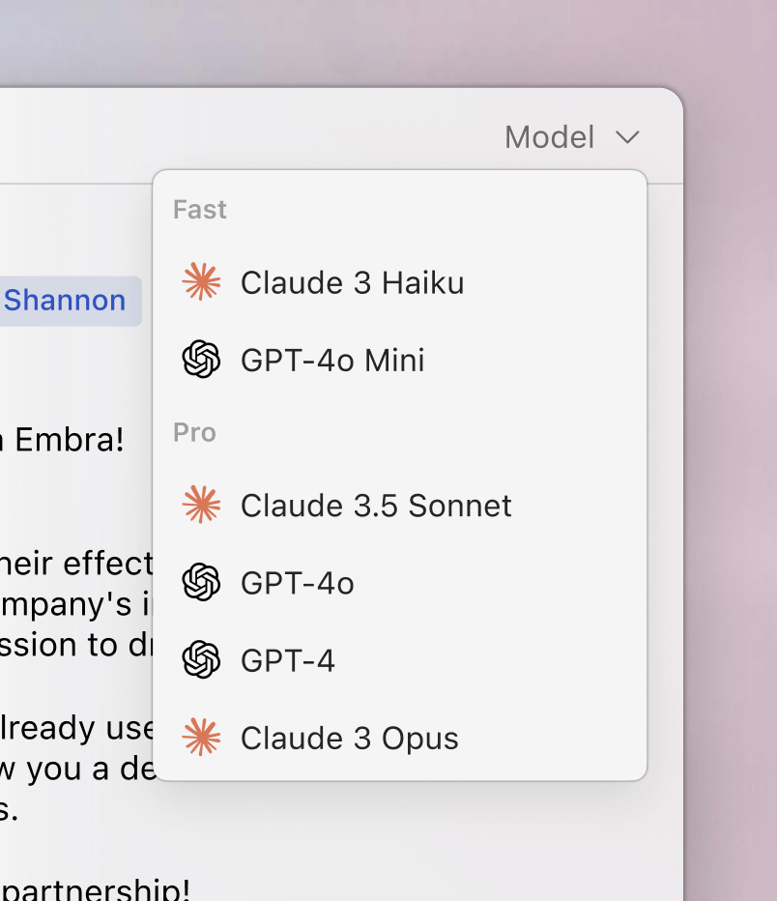
Task: Click the Model dropdown label
Action: pyautogui.click(x=549, y=137)
